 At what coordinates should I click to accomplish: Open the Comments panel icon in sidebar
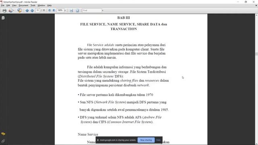3,134
